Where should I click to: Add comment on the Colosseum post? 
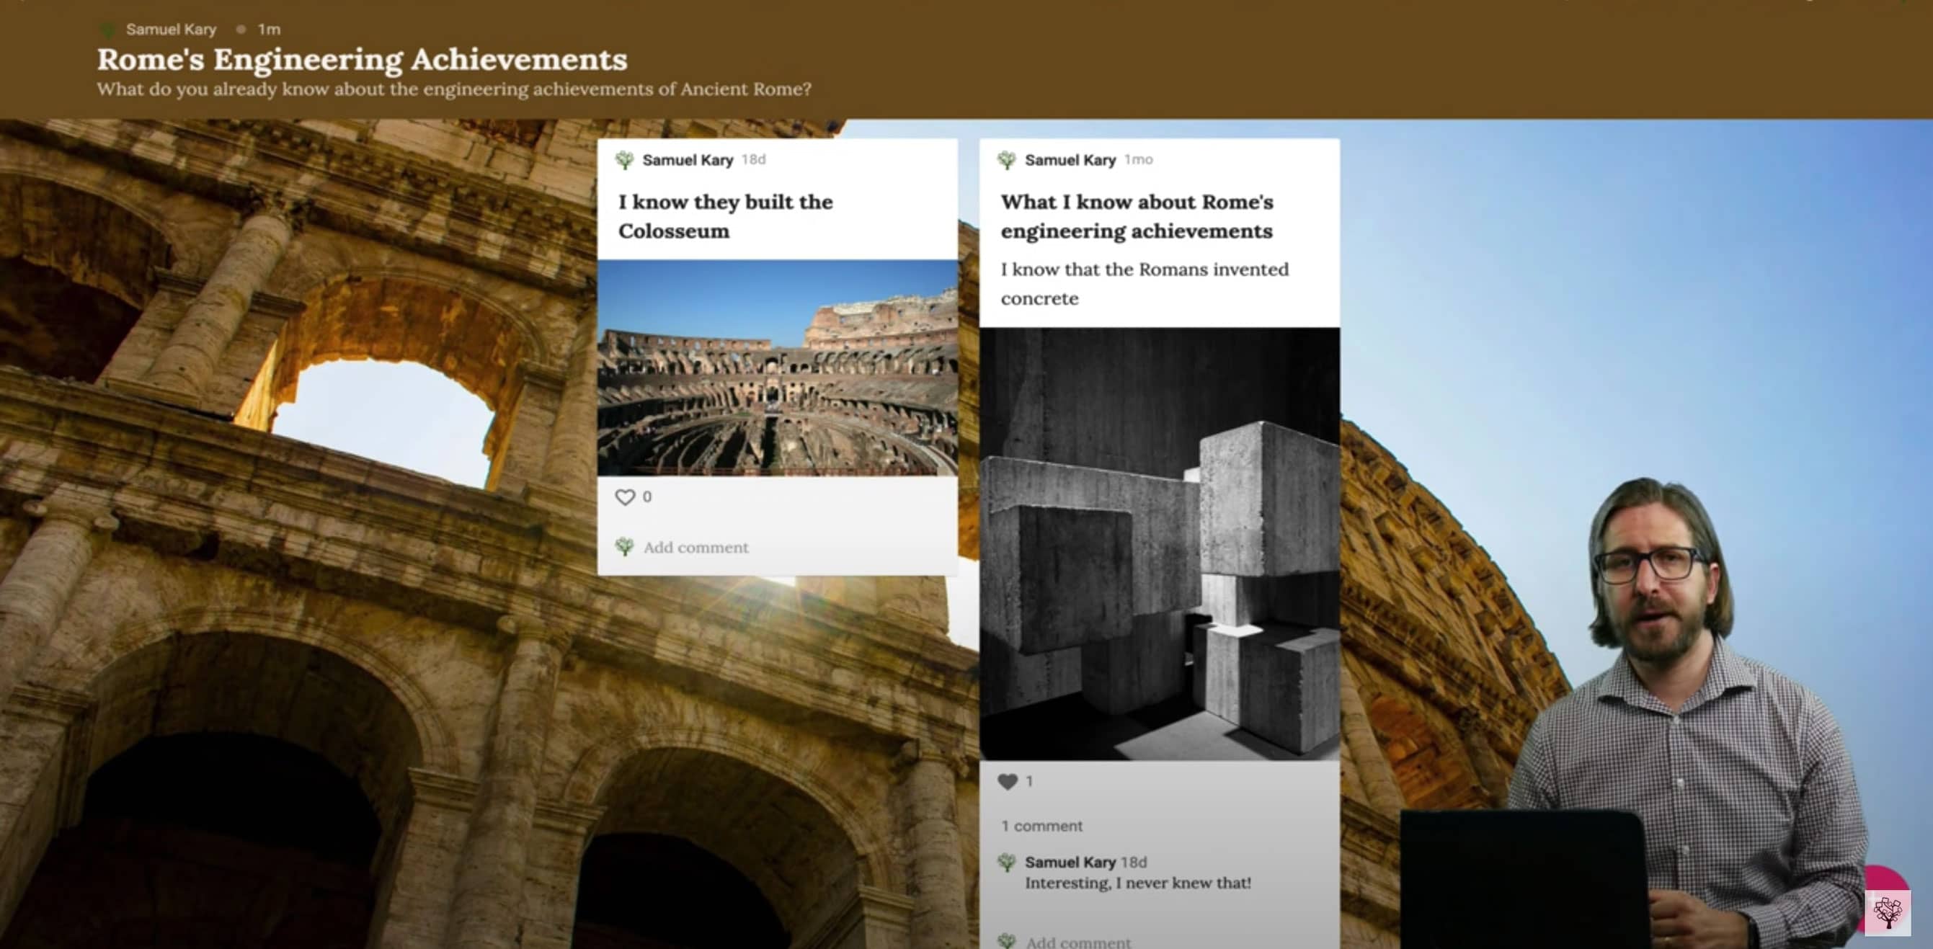[x=696, y=548]
